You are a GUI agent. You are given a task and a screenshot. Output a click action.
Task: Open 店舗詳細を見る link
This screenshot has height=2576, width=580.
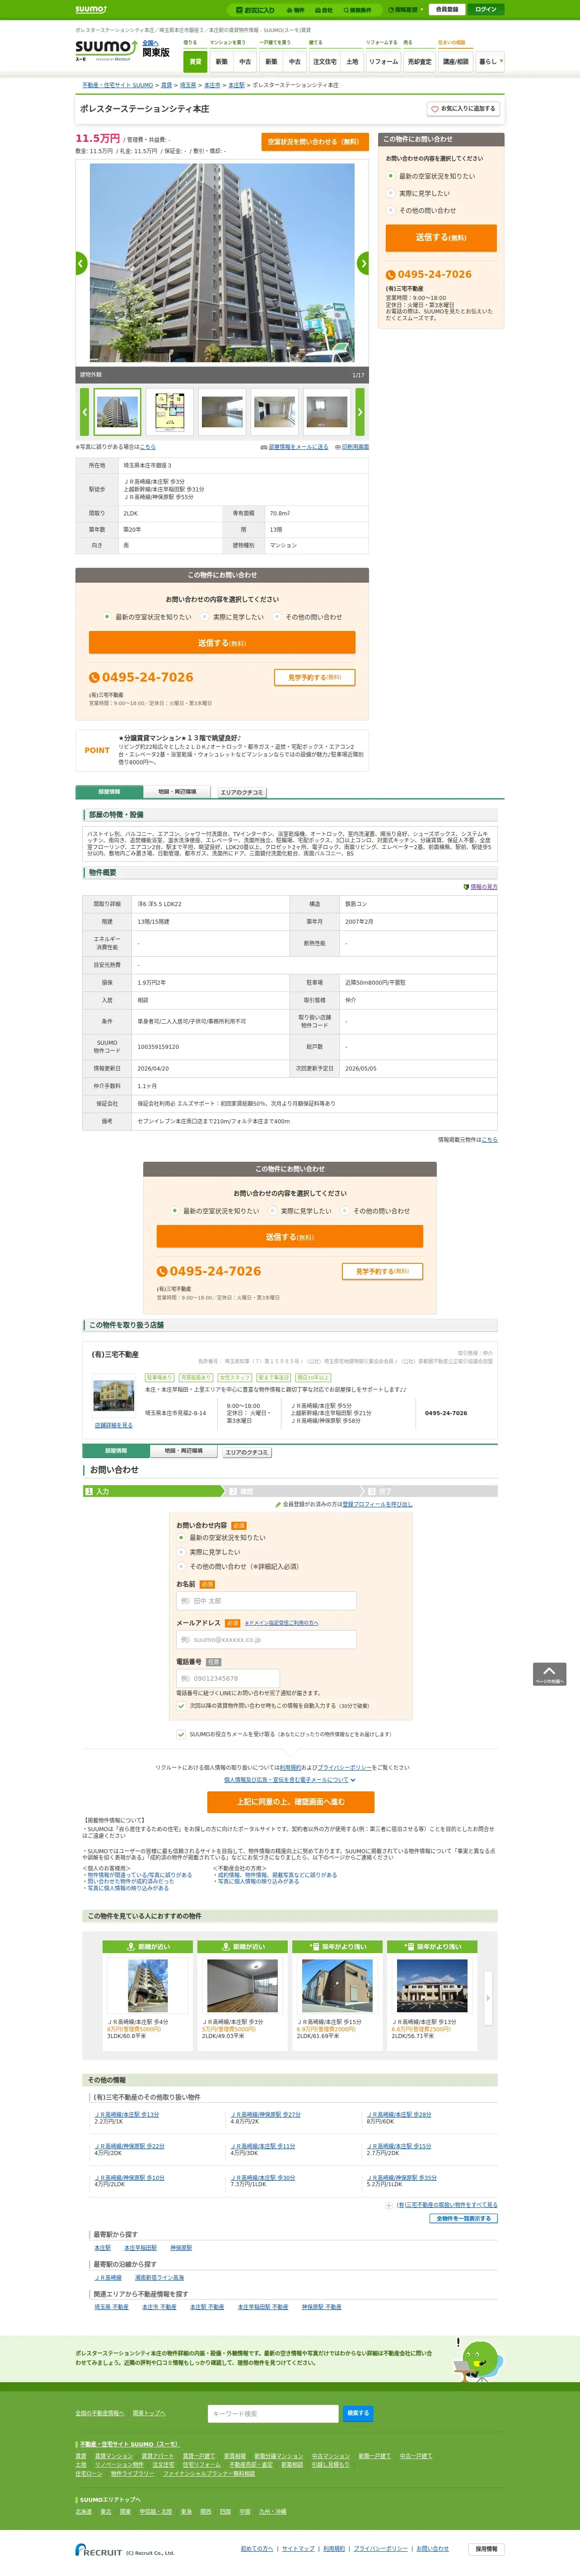(113, 1425)
